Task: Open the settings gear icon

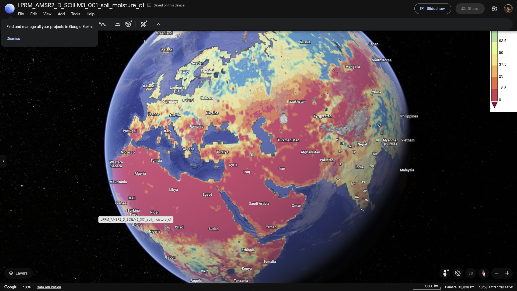Action: pyautogui.click(x=494, y=9)
